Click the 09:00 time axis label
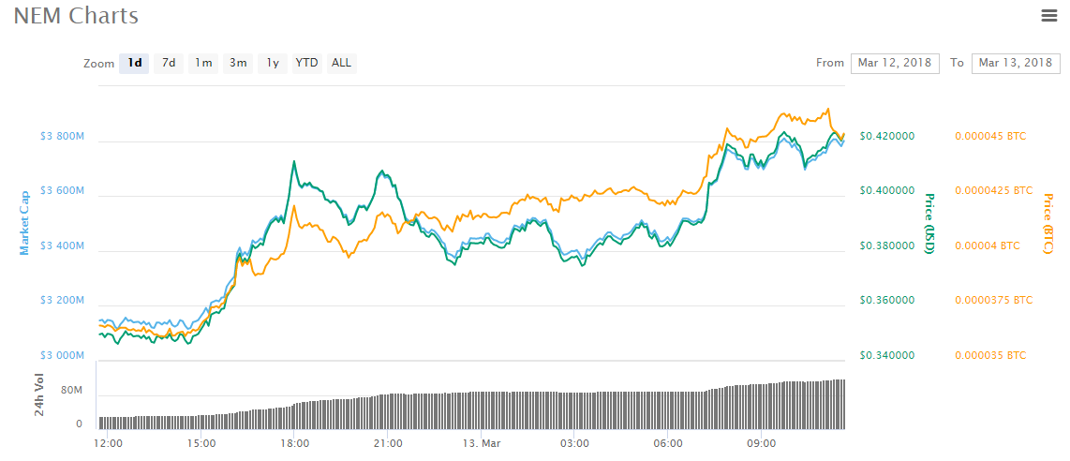This screenshot has height=461, width=1070. click(761, 443)
